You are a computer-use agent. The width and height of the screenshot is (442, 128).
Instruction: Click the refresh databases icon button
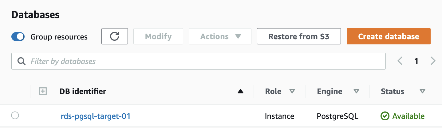114,36
